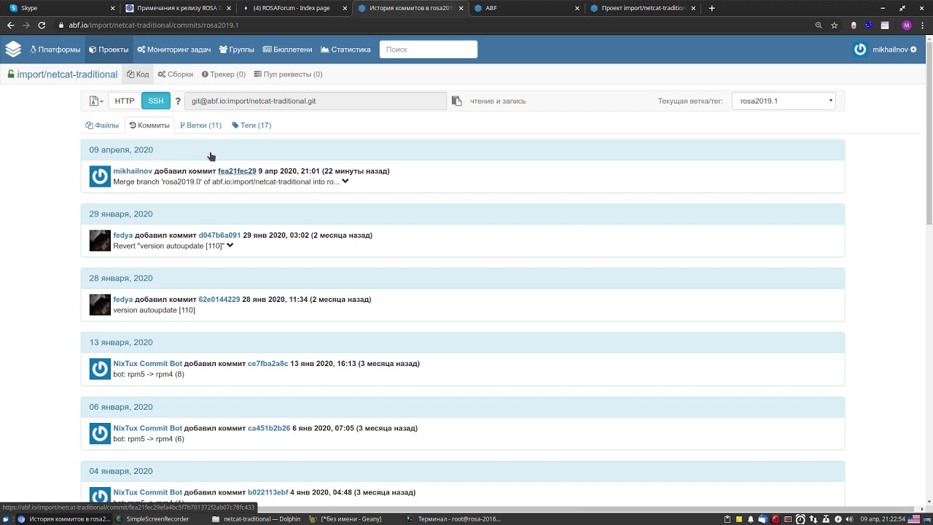Reload the browser page

click(x=42, y=25)
